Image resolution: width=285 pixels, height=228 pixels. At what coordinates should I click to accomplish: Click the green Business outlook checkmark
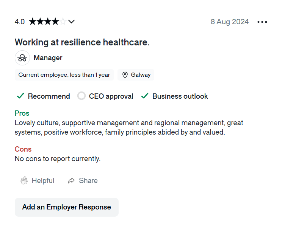[144, 96]
